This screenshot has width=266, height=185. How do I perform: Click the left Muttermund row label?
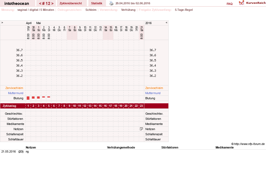pyautogui.click(x=16, y=93)
